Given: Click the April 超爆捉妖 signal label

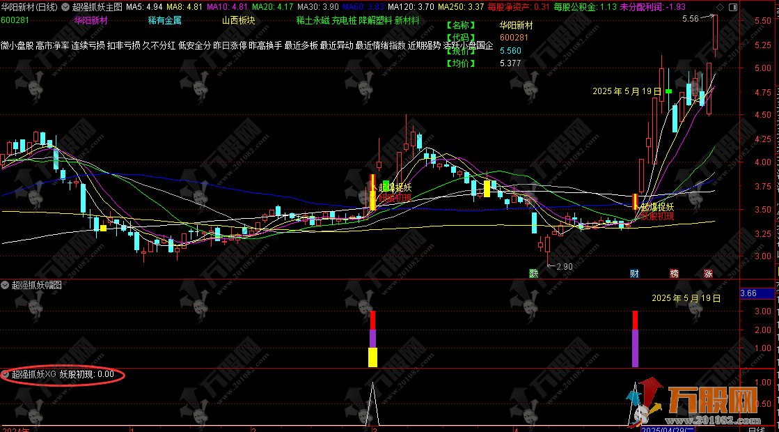Looking at the screenshot, I should [657, 207].
